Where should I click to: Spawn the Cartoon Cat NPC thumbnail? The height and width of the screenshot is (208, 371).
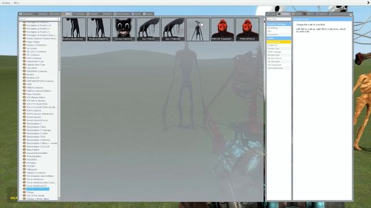coord(123,29)
